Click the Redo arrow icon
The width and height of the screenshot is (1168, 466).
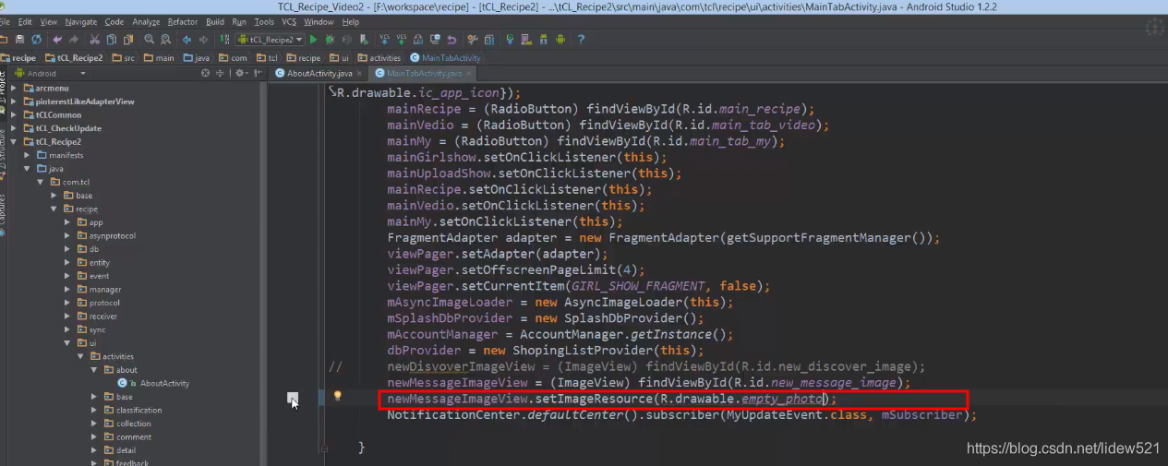[x=73, y=40]
